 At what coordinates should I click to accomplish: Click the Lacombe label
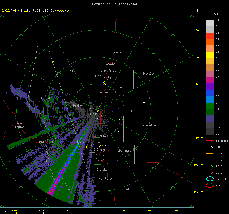point(110,64)
